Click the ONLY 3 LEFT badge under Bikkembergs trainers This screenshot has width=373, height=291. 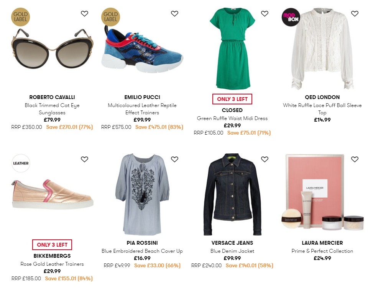tap(52, 245)
